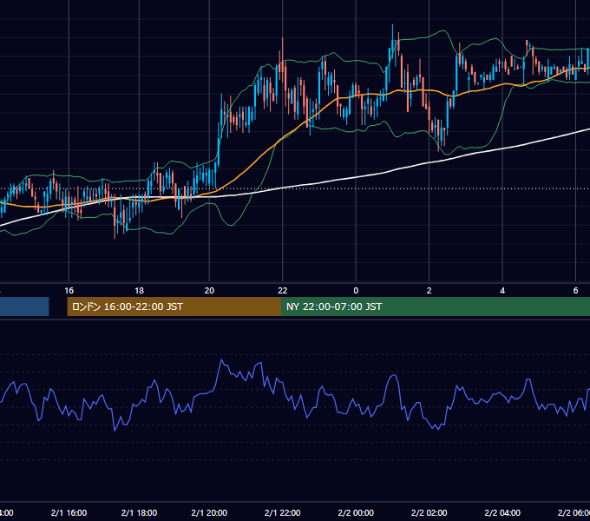Click the upper time axis label 4

coord(502,291)
